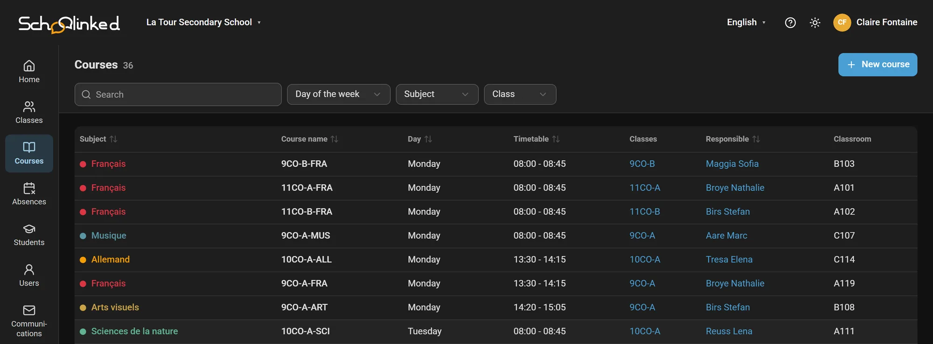Open the Subject filter dropdown
The width and height of the screenshot is (933, 344).
pyautogui.click(x=437, y=94)
